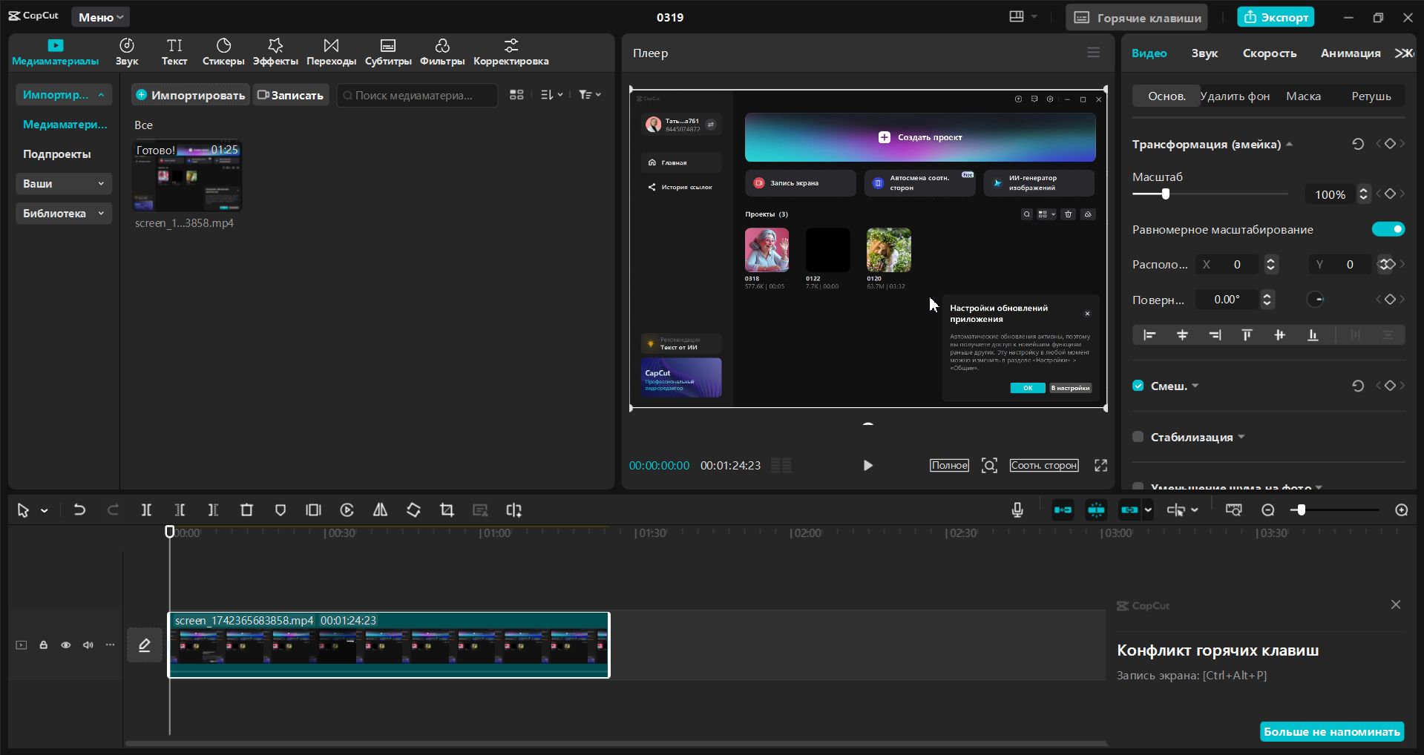
Task: Hide the track with eye icon
Action: 66,645
